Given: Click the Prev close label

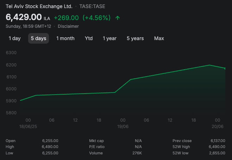Looking at the screenshot, I should pyautogui.click(x=182, y=141).
